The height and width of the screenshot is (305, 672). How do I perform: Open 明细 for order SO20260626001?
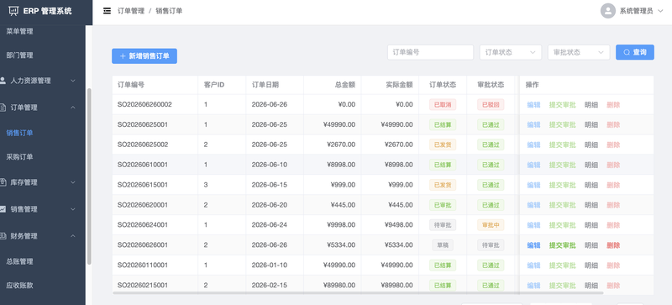591,245
